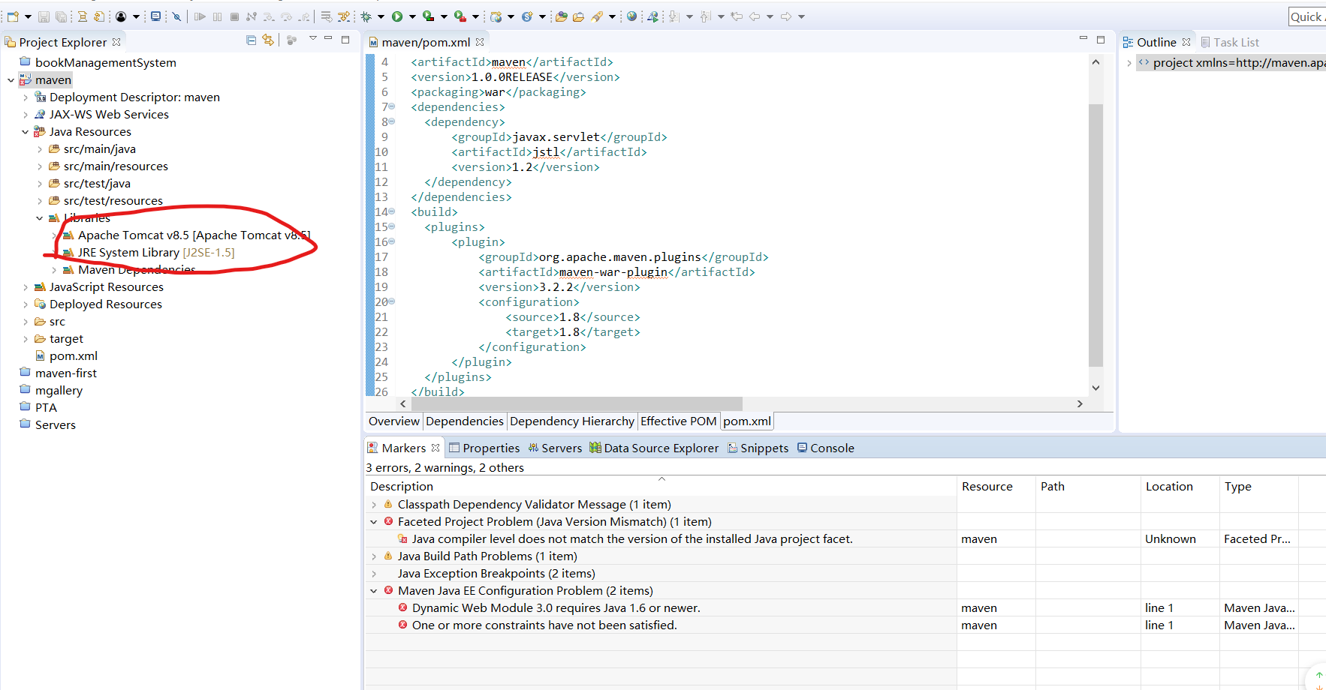Expand Java Build Path Problems group
Image resolution: width=1326 pixels, height=690 pixels.
click(x=374, y=556)
